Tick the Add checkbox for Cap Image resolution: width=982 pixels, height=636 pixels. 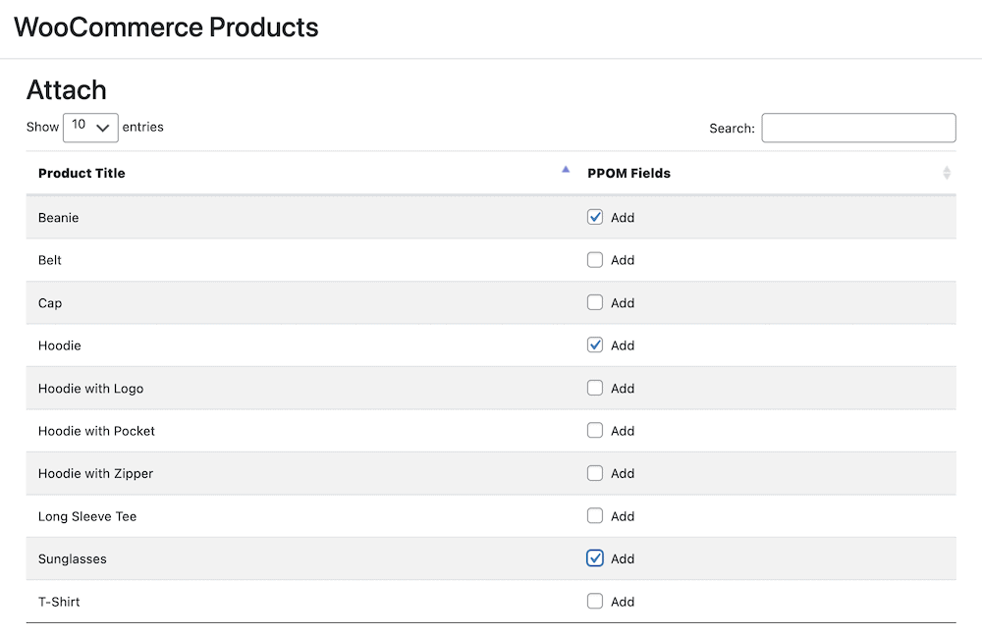(595, 302)
